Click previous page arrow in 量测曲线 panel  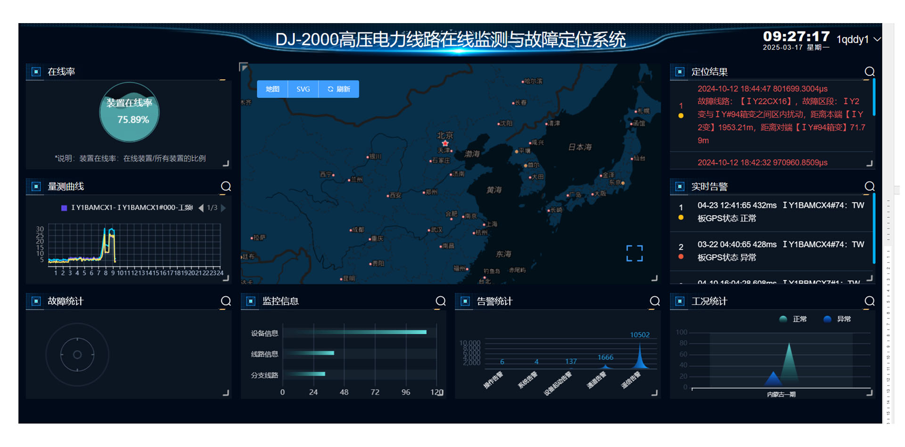click(x=200, y=207)
